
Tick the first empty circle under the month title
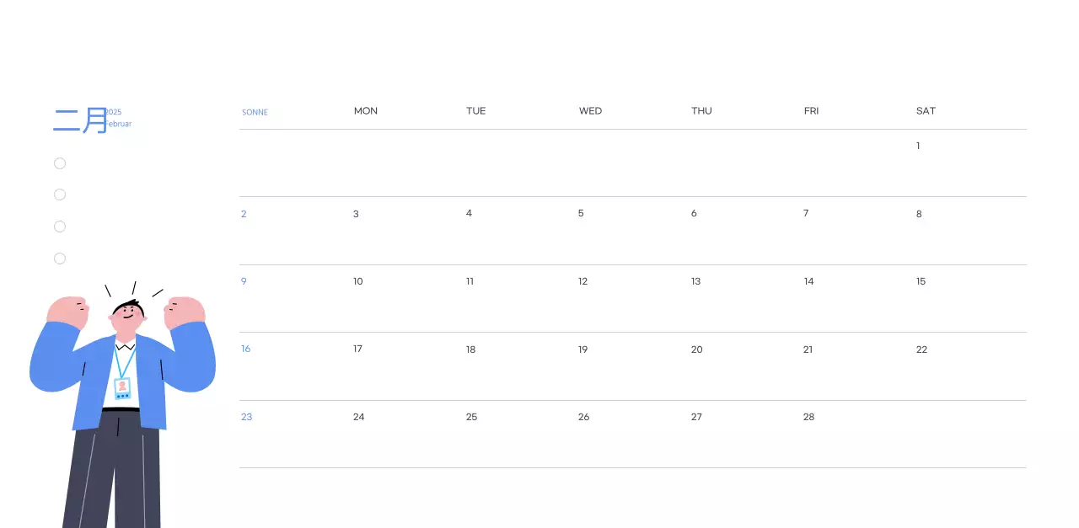[60, 163]
